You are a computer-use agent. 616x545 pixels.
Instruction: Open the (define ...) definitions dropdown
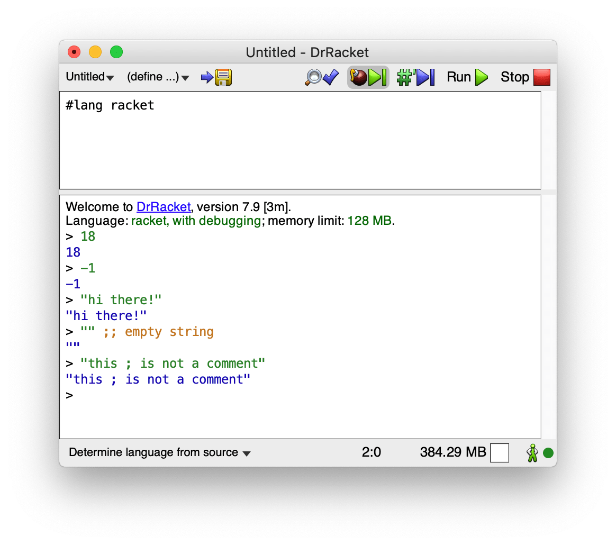157,77
